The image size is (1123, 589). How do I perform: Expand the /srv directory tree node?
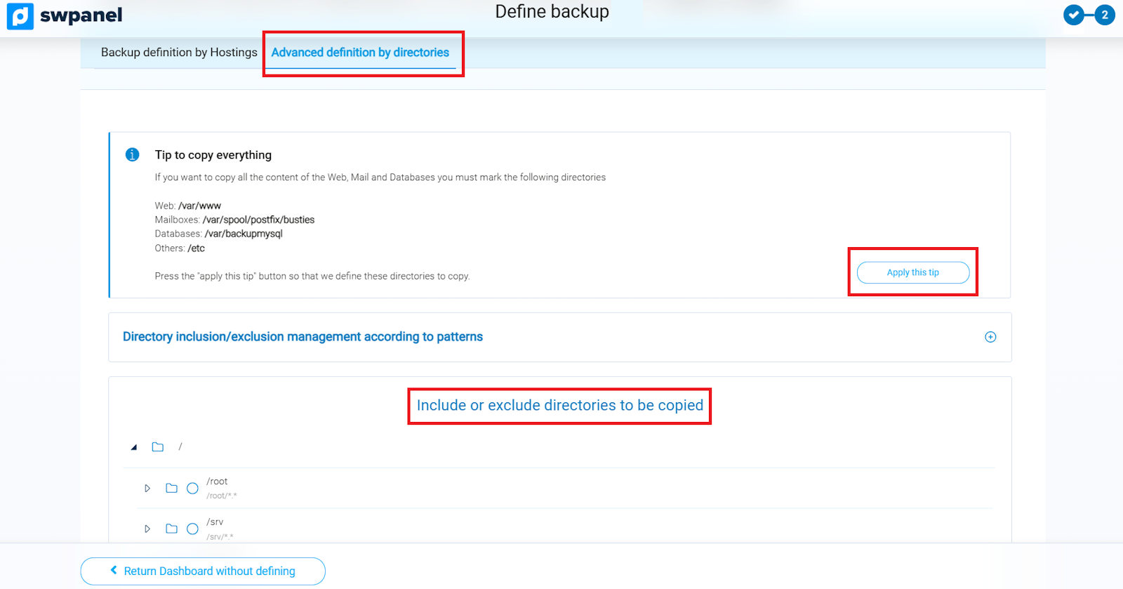click(147, 529)
